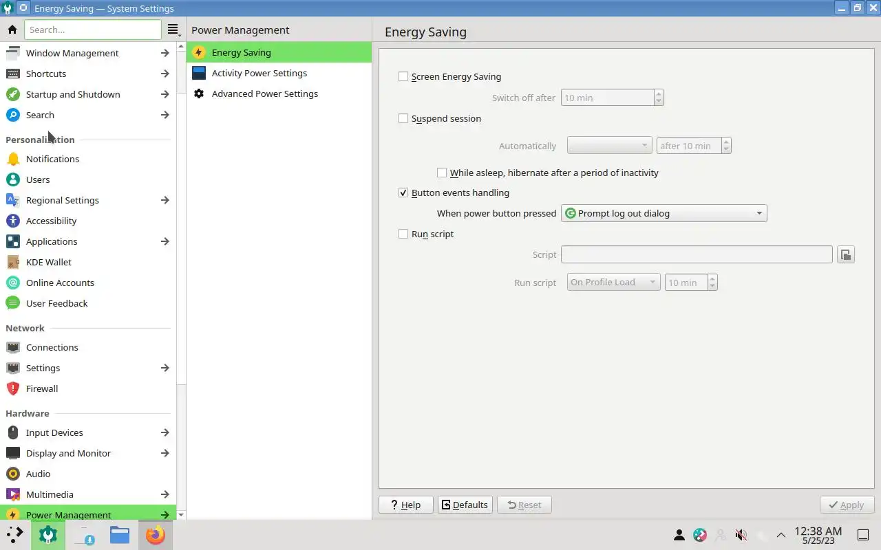Open power button action dropdown
Viewport: 881px width, 550px height.
(x=664, y=213)
